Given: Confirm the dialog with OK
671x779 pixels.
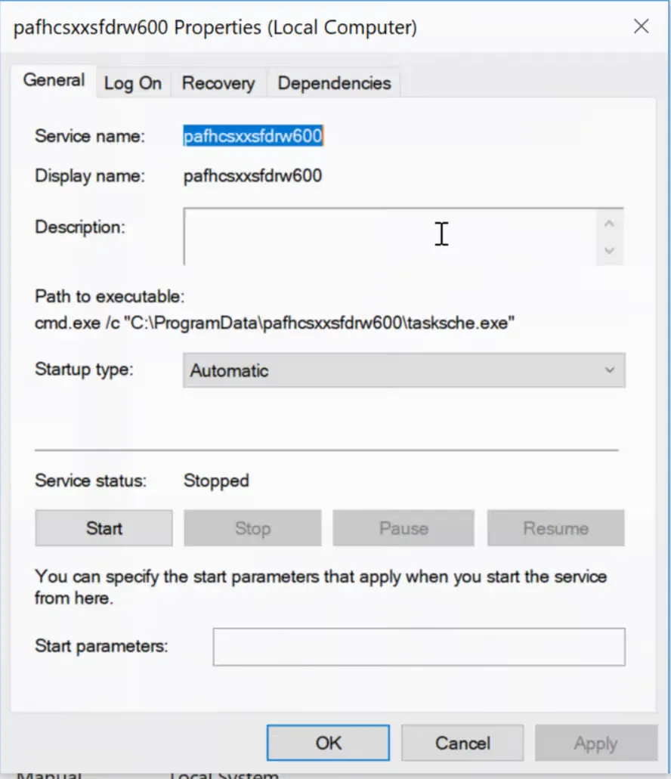Looking at the screenshot, I should pos(328,743).
